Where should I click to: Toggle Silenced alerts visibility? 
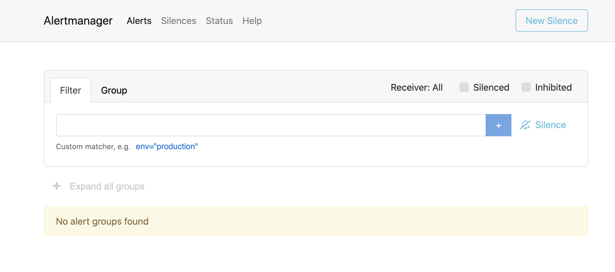464,87
